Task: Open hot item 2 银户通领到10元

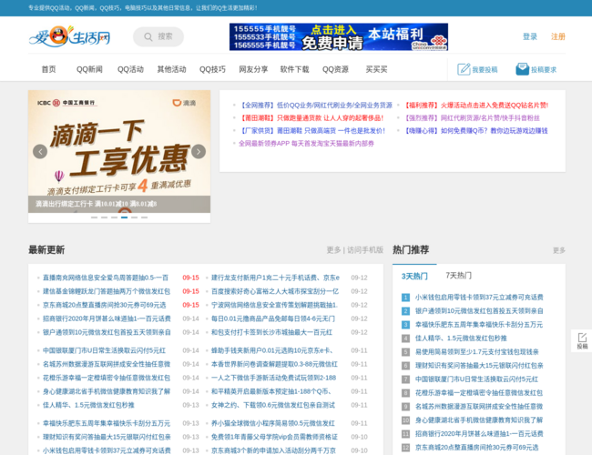Action: [479, 311]
